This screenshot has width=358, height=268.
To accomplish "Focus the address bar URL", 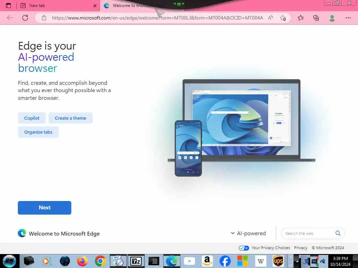I will (x=157, y=18).
